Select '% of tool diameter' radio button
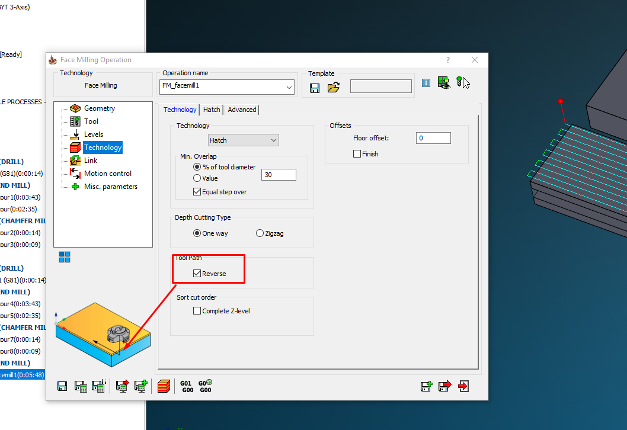The height and width of the screenshot is (430, 627). pyautogui.click(x=197, y=167)
